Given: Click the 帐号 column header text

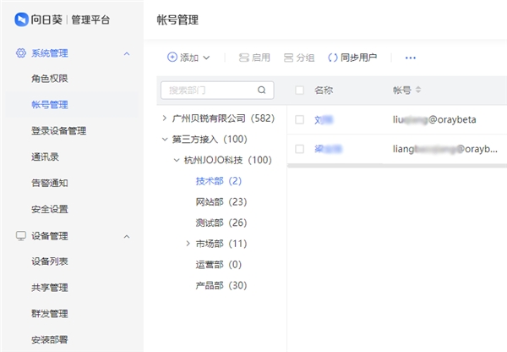Looking at the screenshot, I should (x=402, y=90).
